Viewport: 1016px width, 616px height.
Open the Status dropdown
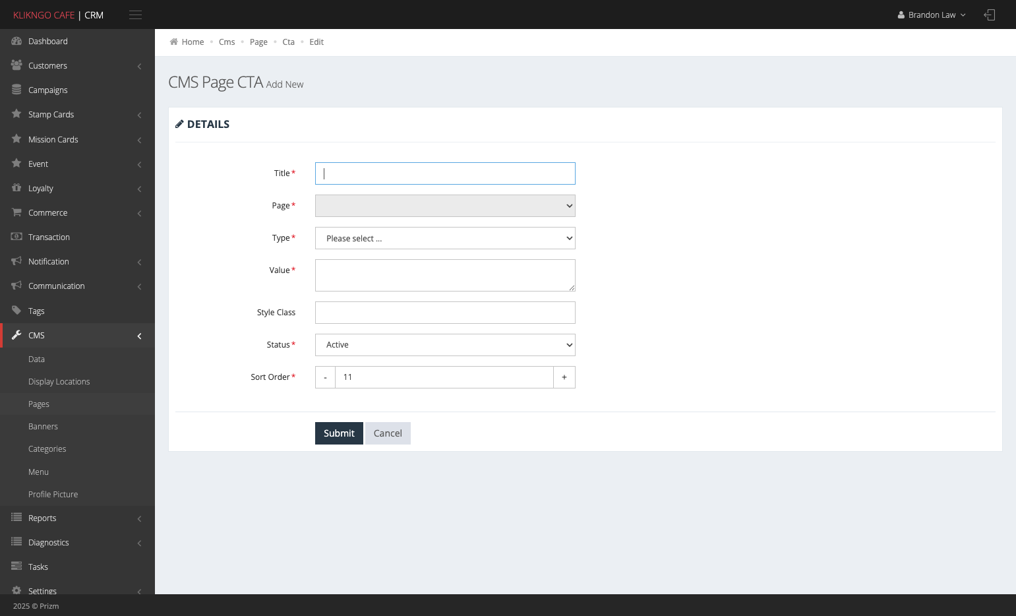(445, 345)
